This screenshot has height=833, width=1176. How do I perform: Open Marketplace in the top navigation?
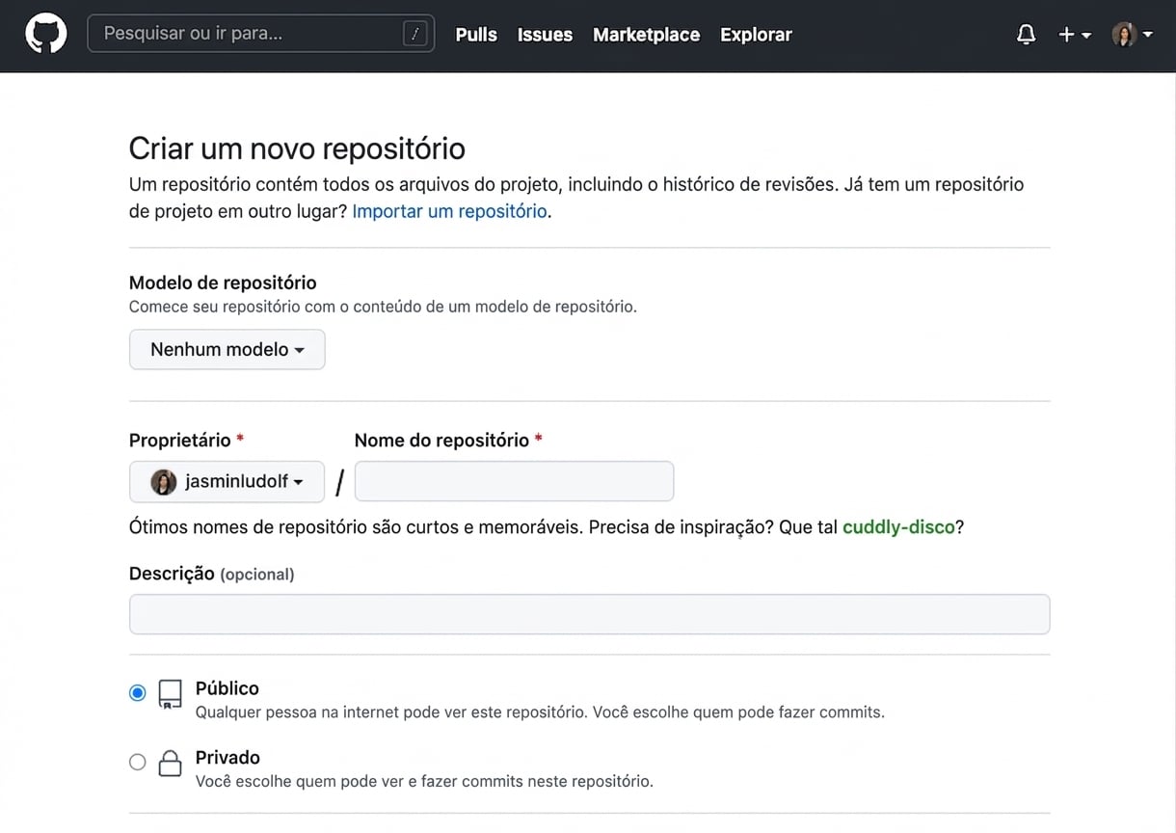646,35
